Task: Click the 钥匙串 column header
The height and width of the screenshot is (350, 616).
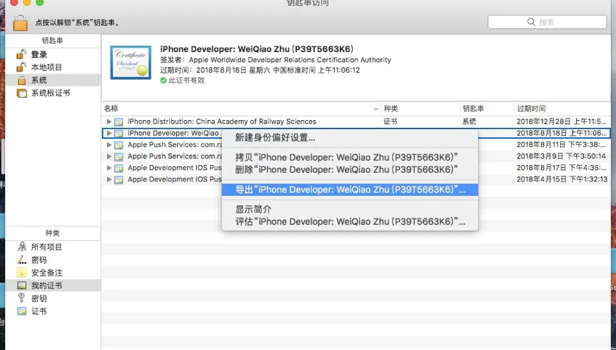Action: tap(487, 109)
